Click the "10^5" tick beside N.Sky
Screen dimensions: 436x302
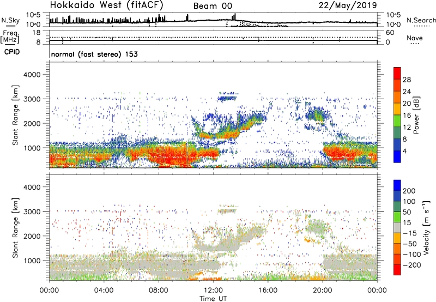[33, 15]
